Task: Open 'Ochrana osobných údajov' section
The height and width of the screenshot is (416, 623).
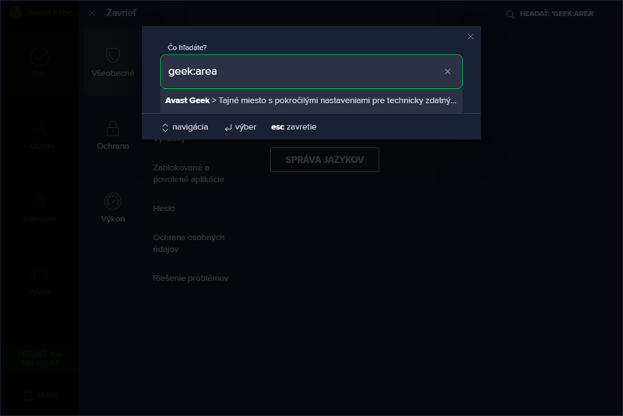Action: [x=188, y=243]
